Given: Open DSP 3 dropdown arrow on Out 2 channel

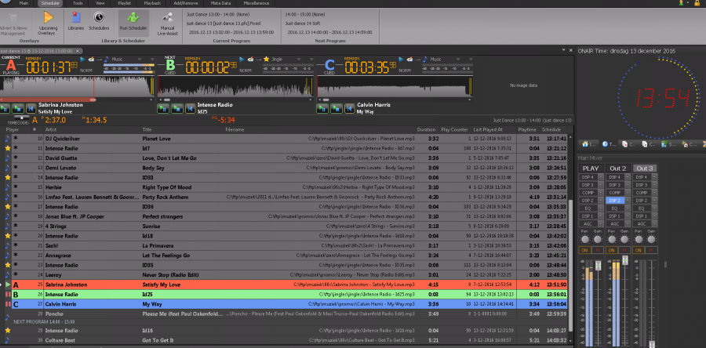Looking at the screenshot, I should (x=628, y=185).
